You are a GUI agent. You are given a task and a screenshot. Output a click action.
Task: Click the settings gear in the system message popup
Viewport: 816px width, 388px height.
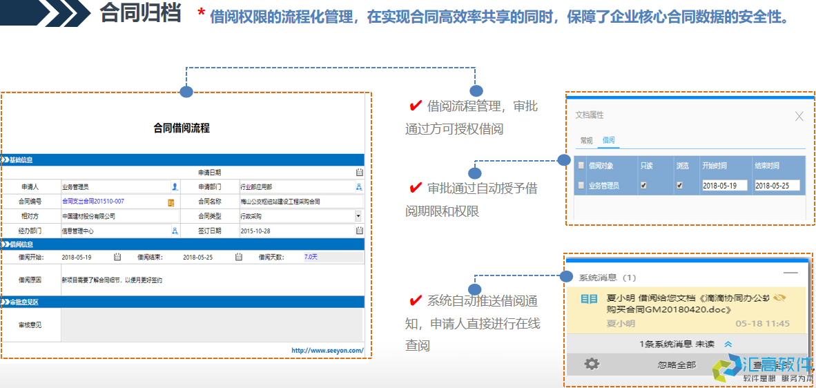click(x=591, y=363)
